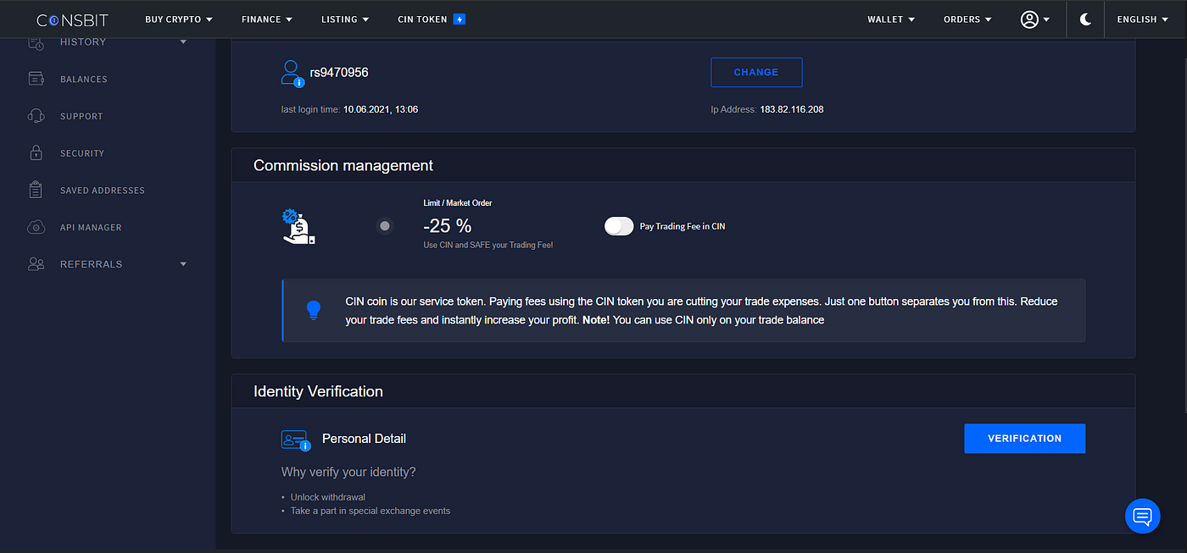Click the last login time 10.06.2021, 13:06
1187x553 pixels.
pos(381,109)
